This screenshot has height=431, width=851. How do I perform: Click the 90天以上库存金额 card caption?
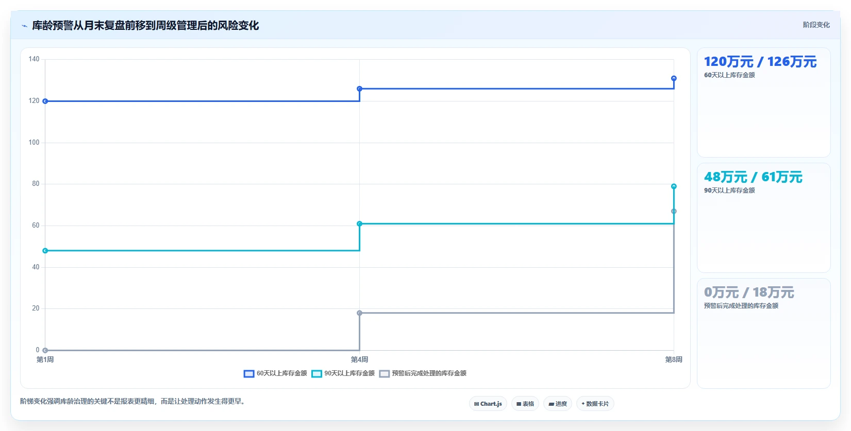pos(729,191)
